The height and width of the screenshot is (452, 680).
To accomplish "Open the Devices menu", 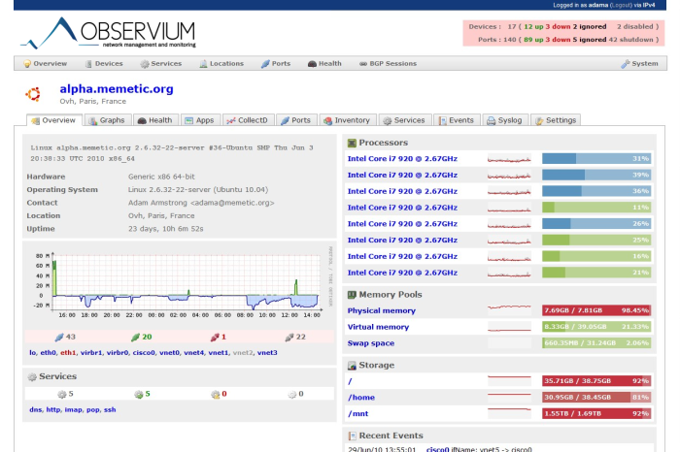I will (x=104, y=64).
